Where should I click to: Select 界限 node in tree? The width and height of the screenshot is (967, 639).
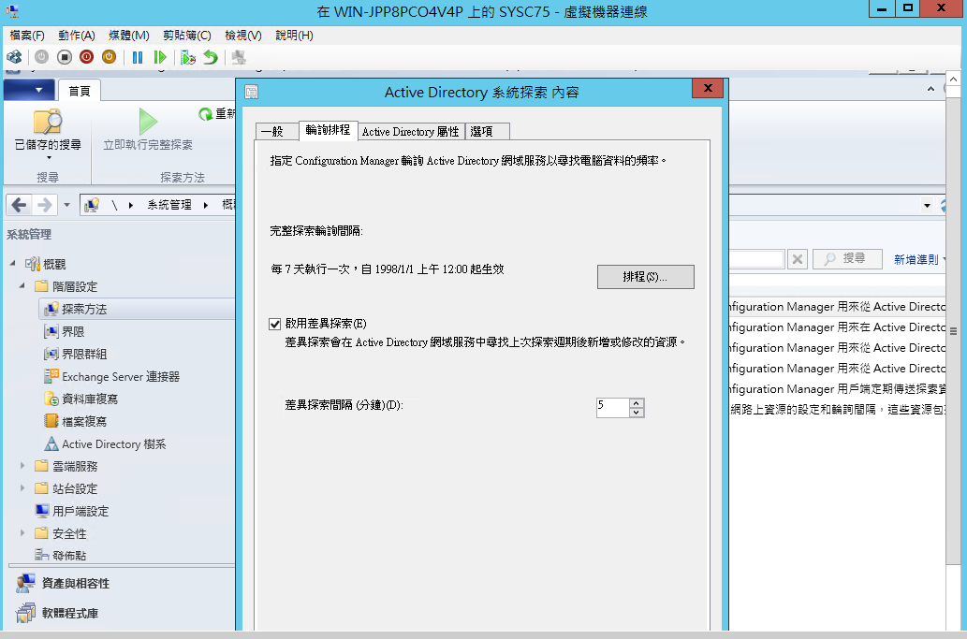73,331
